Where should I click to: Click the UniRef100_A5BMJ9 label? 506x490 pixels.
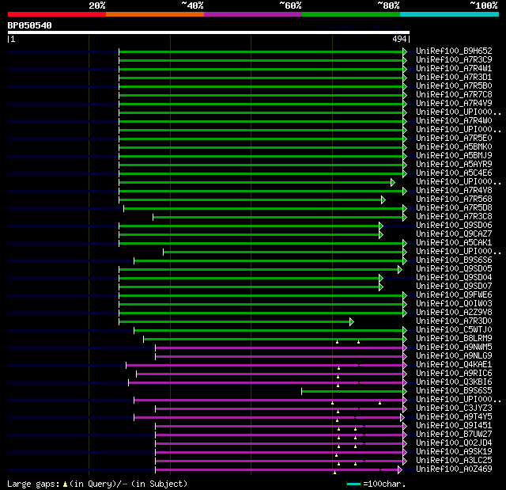click(x=454, y=156)
